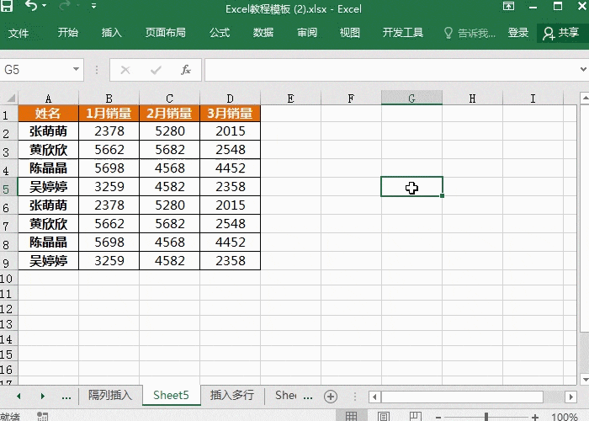Viewport: 589px width, 421px height.
Task: Switch to the 开始 ribbon tab
Action: [68, 33]
